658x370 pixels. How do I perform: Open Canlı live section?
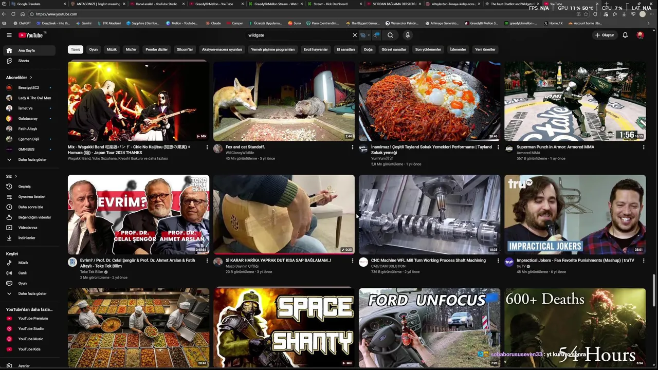30,273
